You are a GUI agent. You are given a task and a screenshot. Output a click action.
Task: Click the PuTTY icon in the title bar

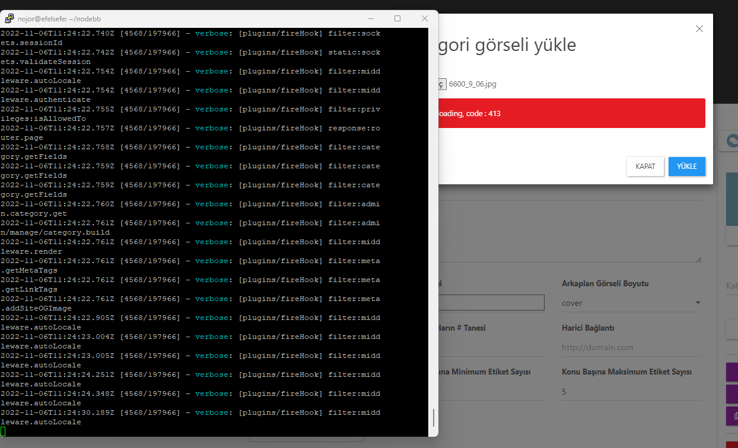click(x=9, y=18)
